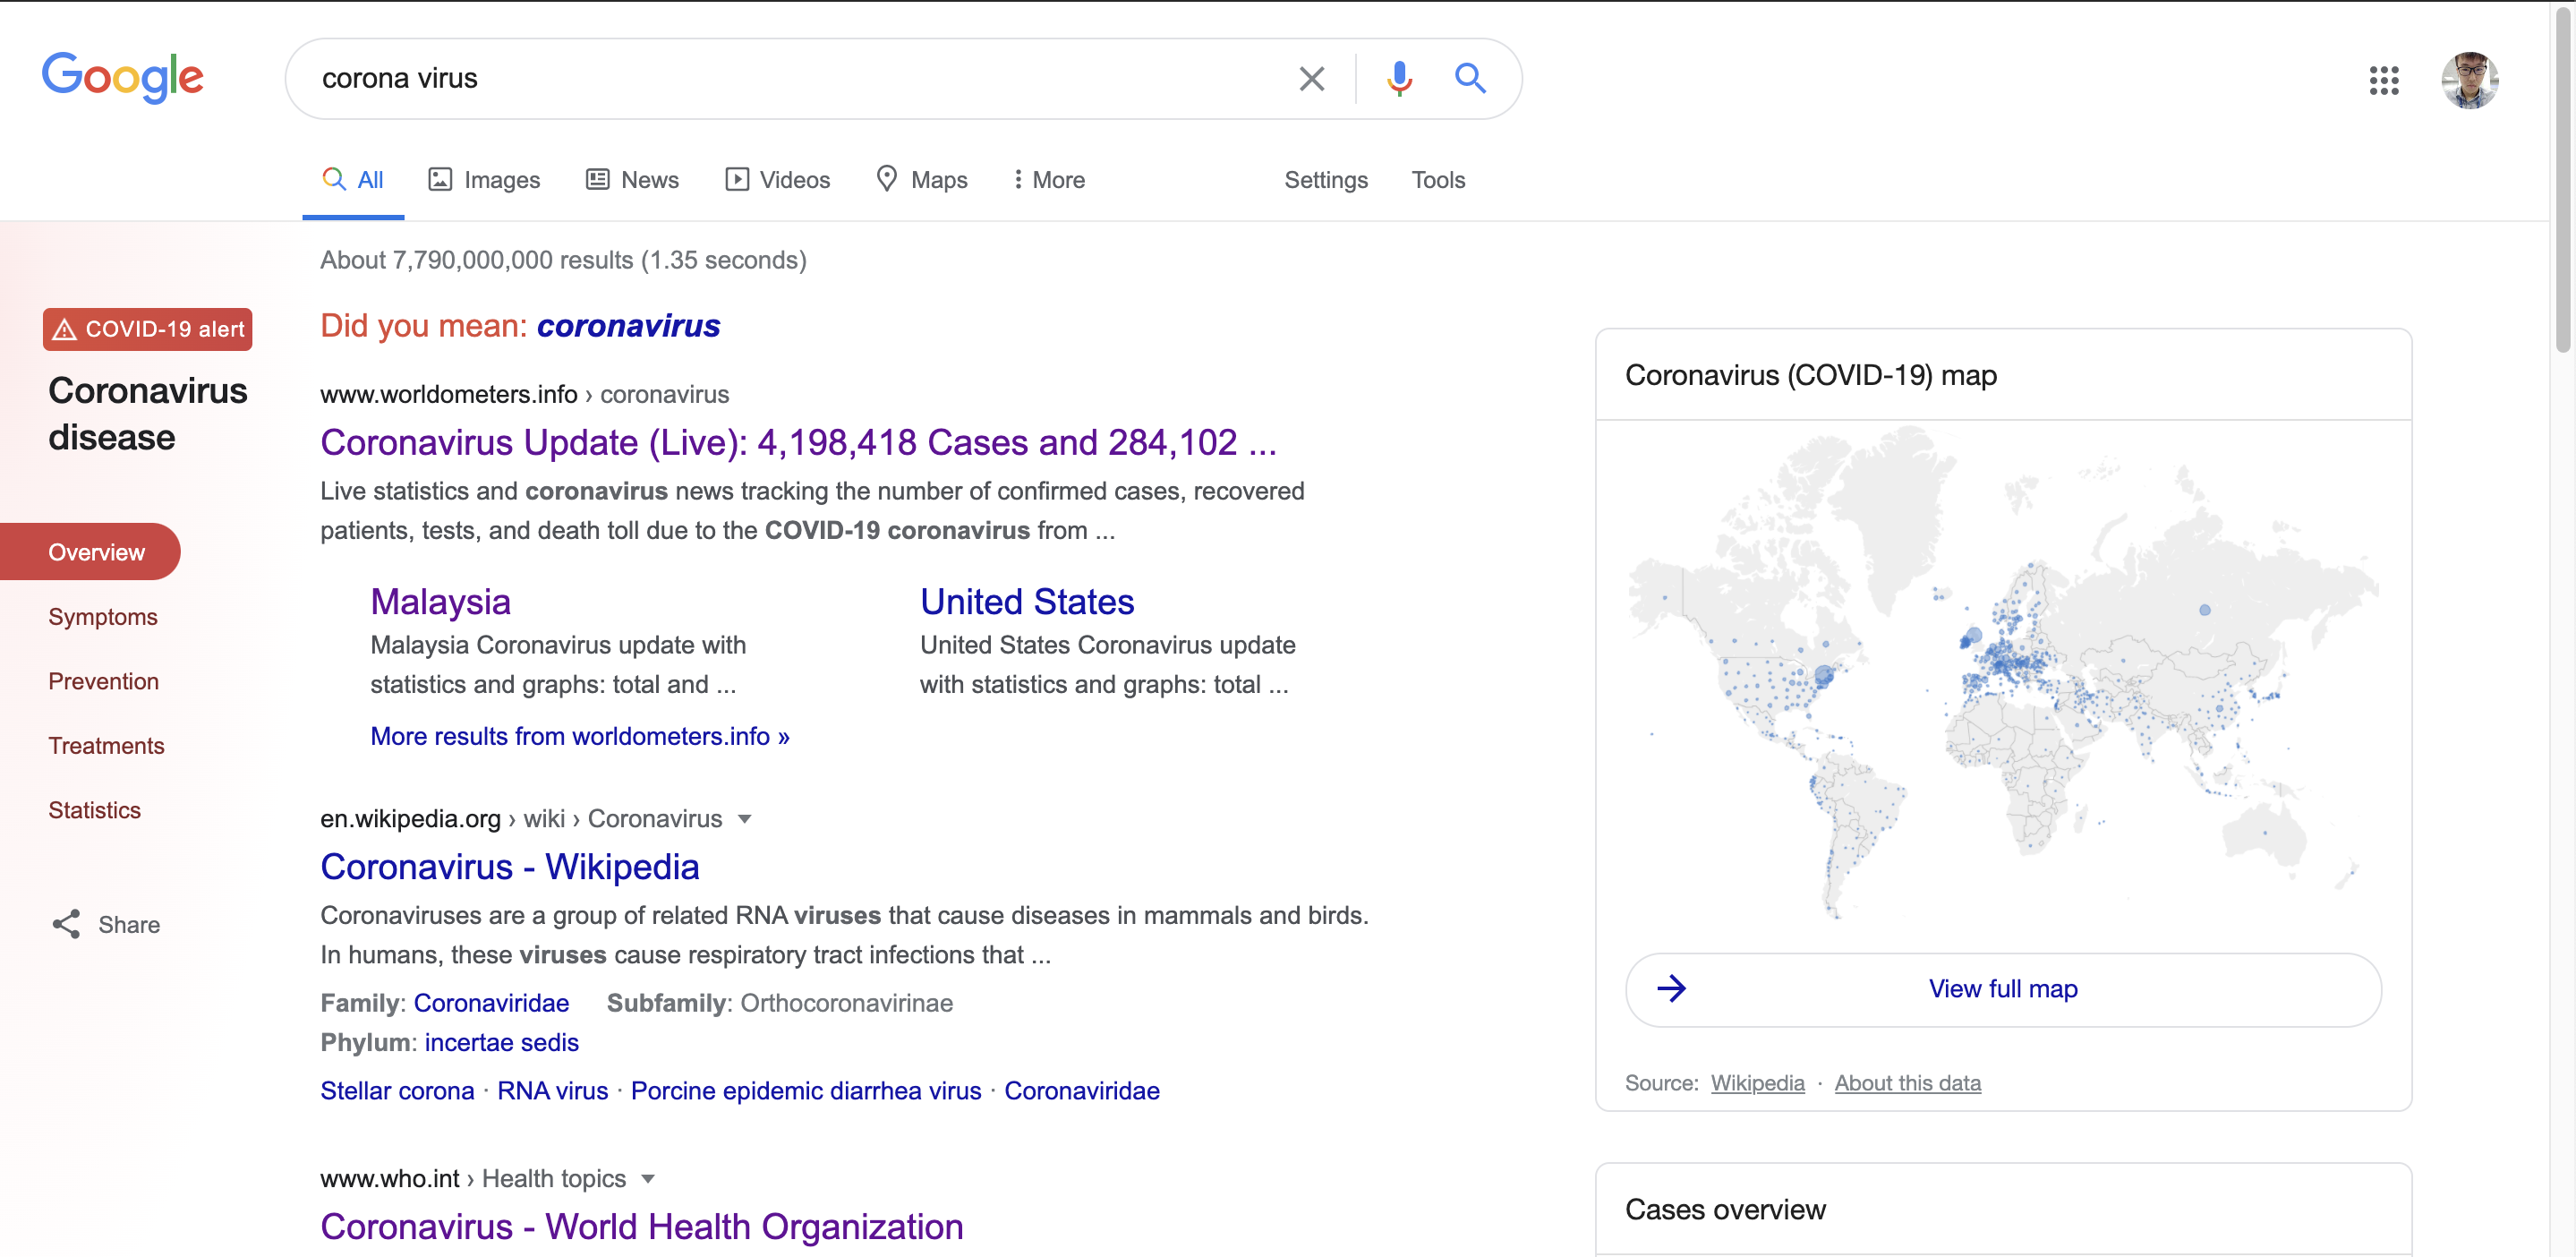
Task: Select Statistics in the sidebar
Action: (94, 810)
